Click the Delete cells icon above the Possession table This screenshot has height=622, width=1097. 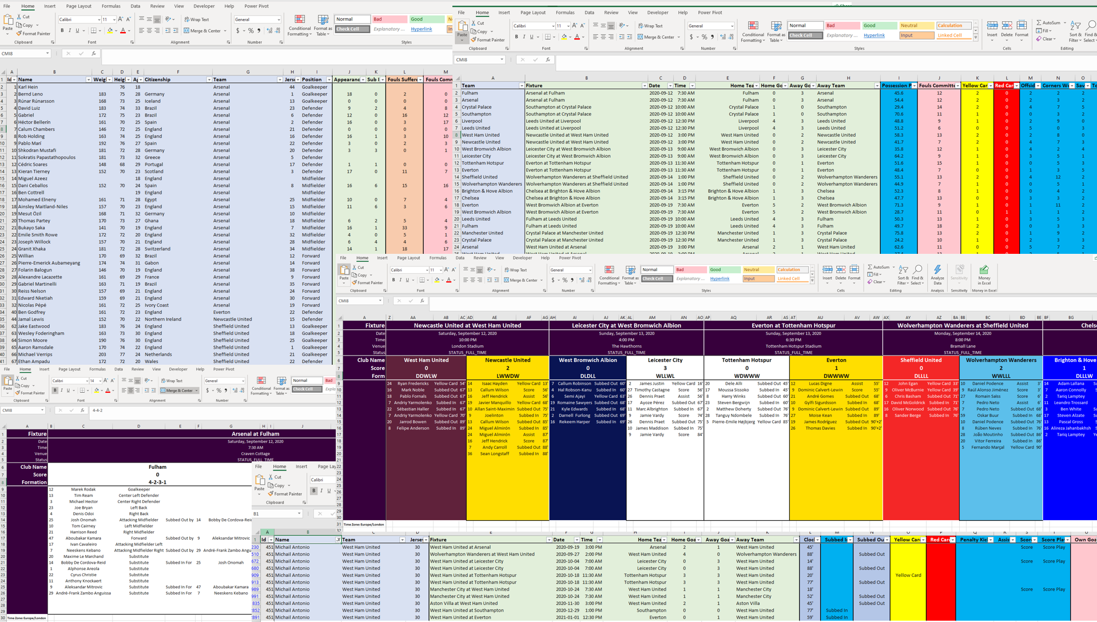pyautogui.click(x=1007, y=28)
